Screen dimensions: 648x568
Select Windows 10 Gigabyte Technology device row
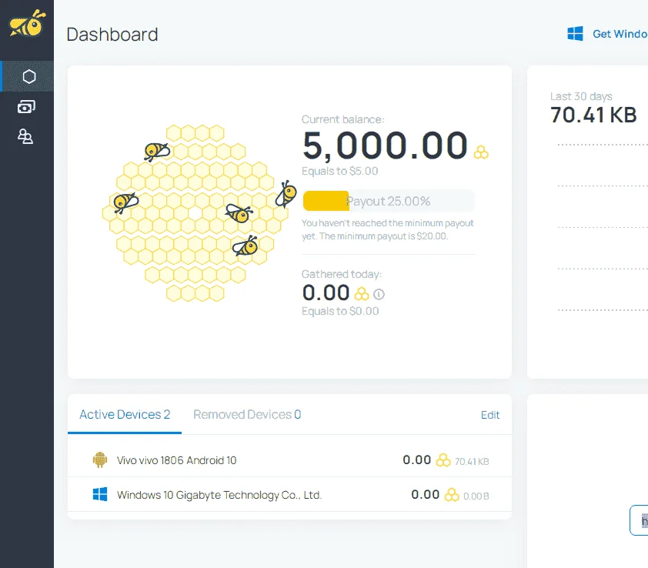pos(289,494)
